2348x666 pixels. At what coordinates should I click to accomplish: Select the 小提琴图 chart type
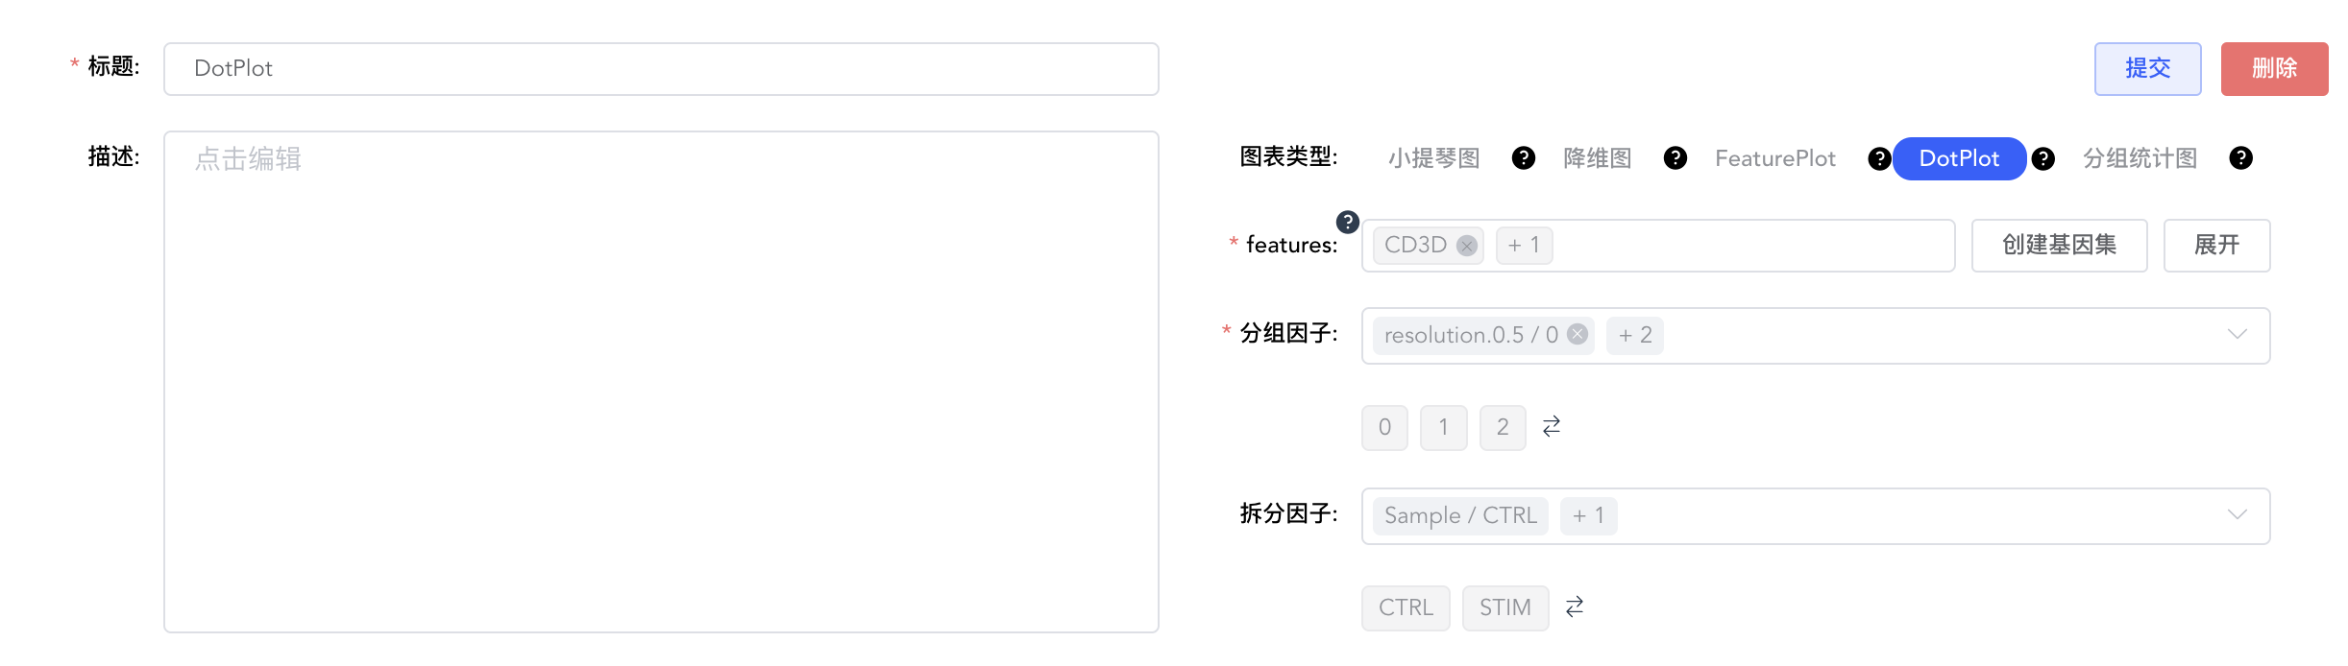click(1433, 158)
